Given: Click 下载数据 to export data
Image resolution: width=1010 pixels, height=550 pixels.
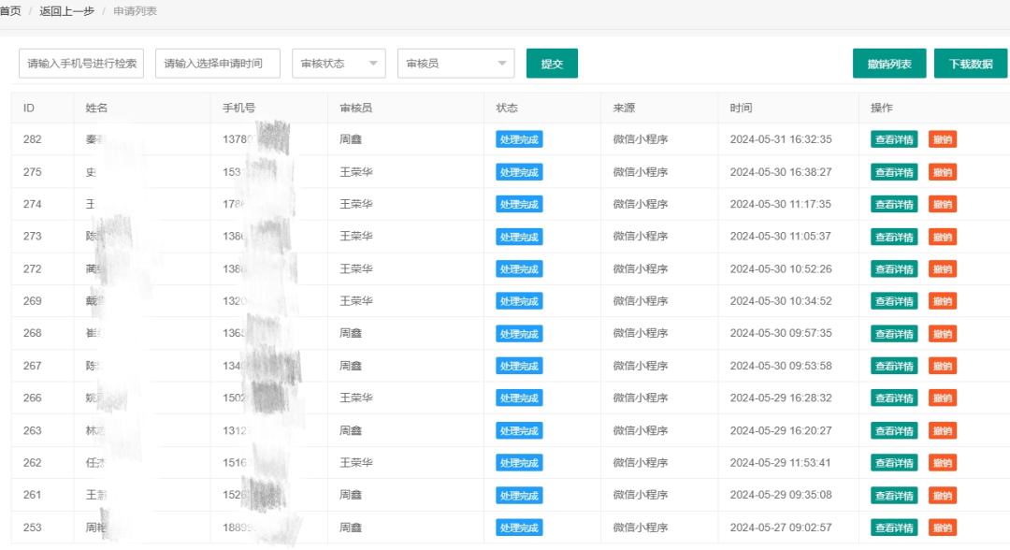Looking at the screenshot, I should coord(971,63).
